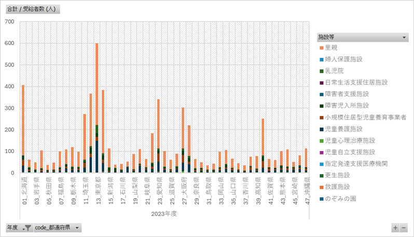Viewport: 414px width, 237px height.
Task: Open the code_都道府県 axis field dropdown
Action: click(x=77, y=228)
